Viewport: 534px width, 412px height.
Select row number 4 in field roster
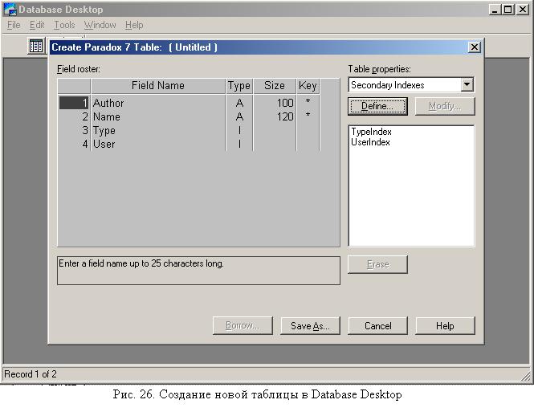74,144
